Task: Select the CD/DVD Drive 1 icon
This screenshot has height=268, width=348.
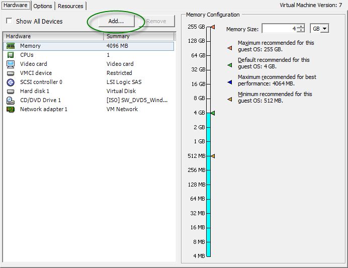Action: pos(11,100)
